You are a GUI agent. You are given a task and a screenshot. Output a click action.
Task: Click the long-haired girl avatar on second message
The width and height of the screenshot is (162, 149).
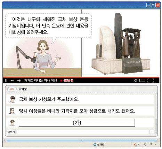tap(12, 111)
